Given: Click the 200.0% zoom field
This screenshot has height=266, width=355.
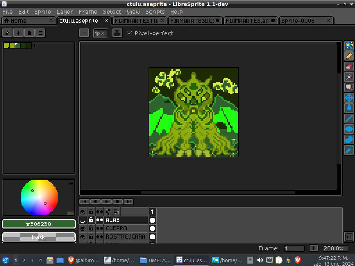Looking at the screenshot, I should (336, 248).
